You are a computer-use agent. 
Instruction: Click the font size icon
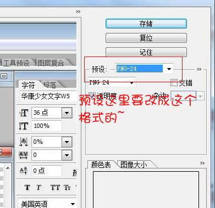pos(24,113)
